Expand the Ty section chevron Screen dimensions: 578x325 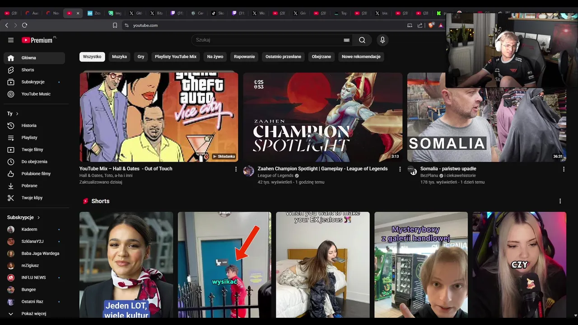tap(17, 114)
